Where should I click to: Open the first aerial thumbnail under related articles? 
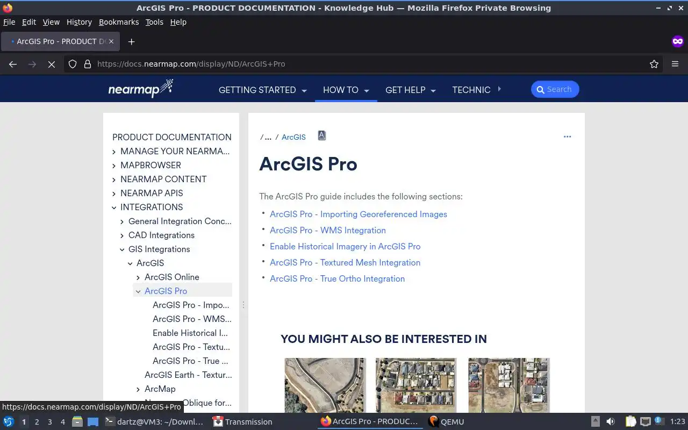(x=325, y=385)
